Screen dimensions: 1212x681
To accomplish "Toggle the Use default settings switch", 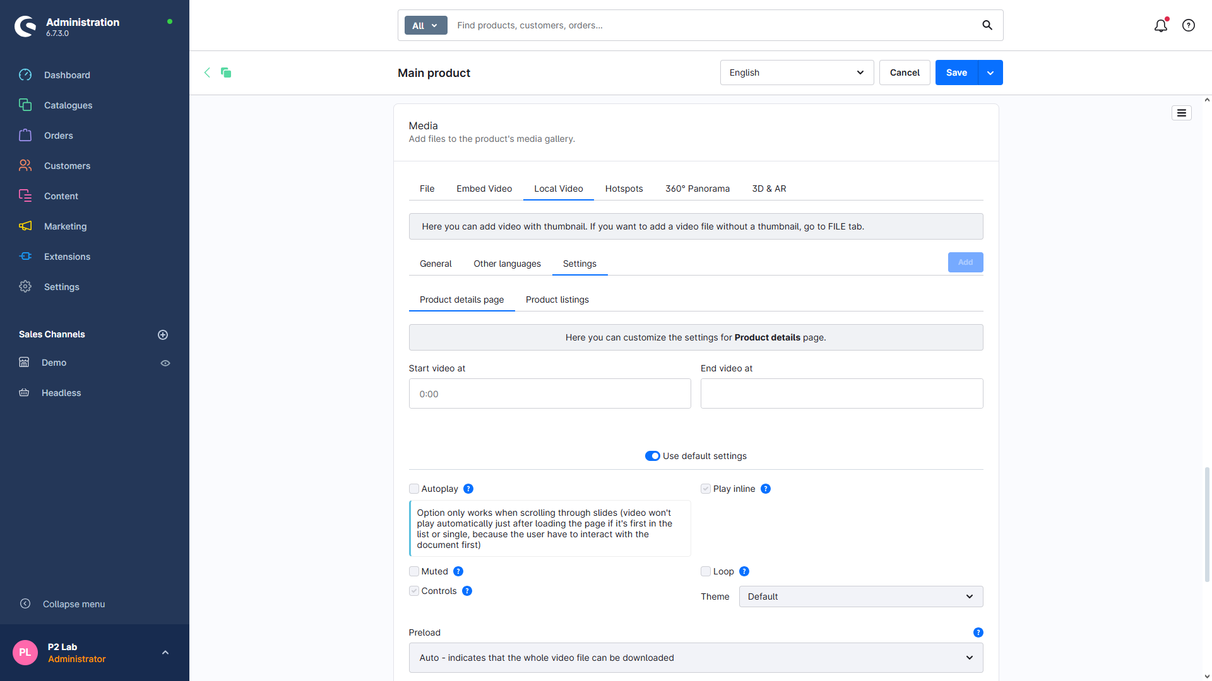I will (653, 456).
